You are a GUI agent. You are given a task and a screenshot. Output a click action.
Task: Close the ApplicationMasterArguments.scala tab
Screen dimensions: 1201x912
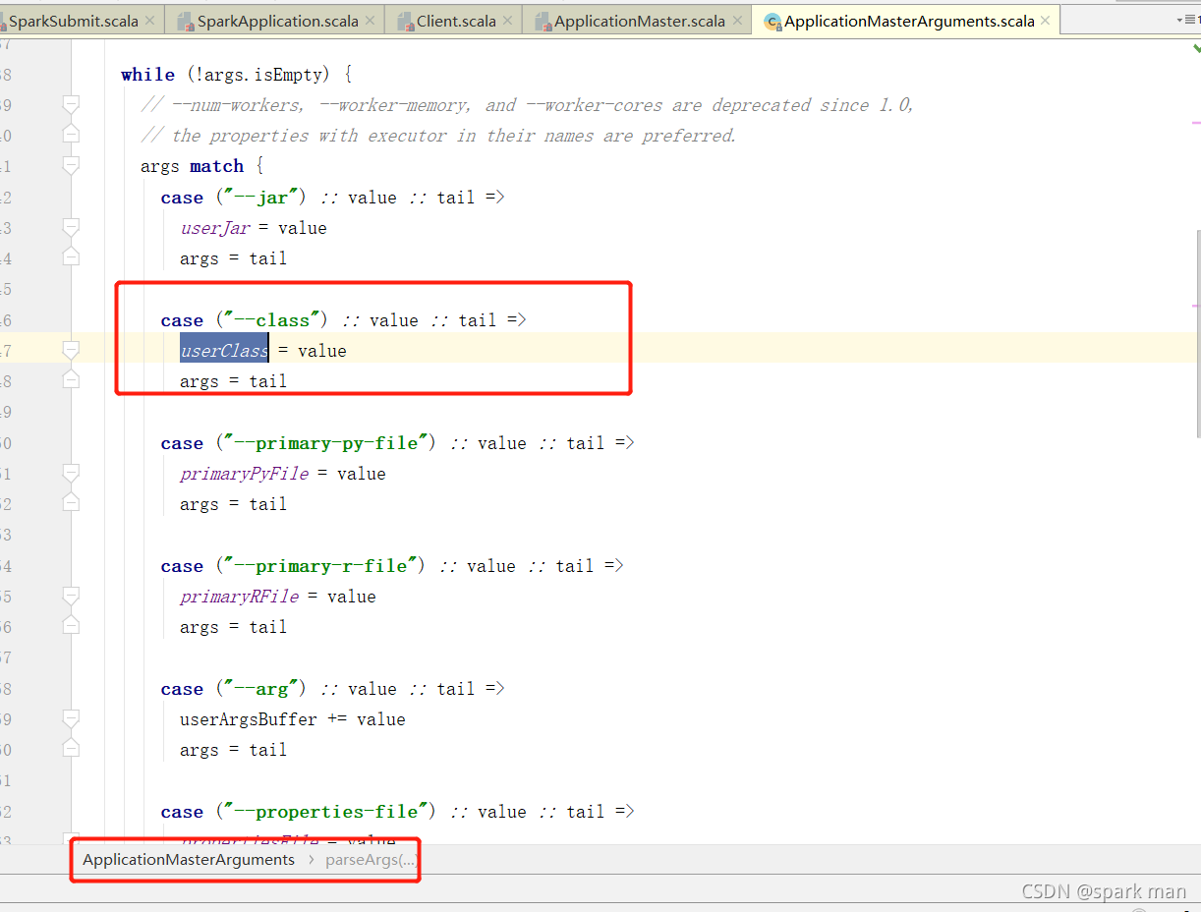[1046, 21]
